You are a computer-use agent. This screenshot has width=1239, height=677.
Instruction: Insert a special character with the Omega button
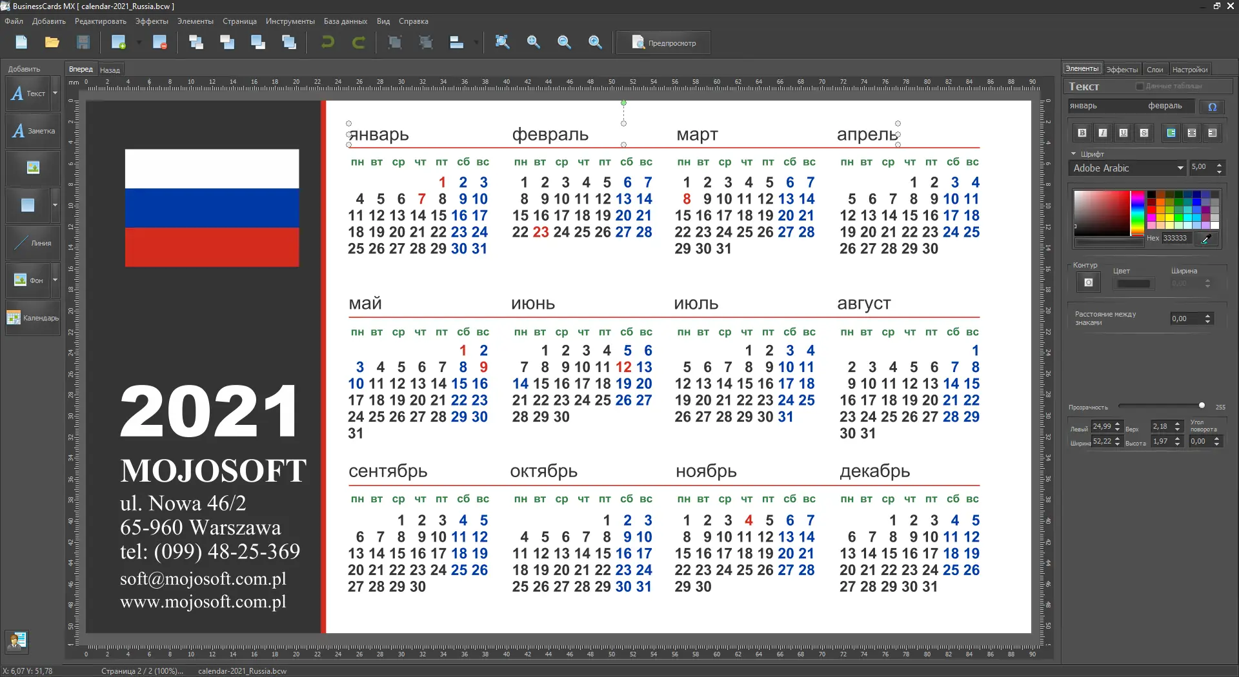(x=1213, y=107)
